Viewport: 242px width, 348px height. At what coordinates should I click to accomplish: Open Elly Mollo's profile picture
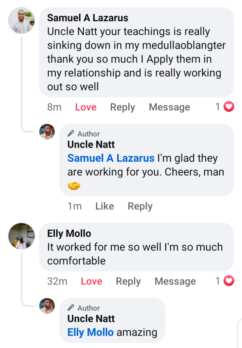21,236
